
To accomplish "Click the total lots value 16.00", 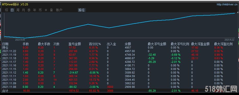I will tap(26, 91).
